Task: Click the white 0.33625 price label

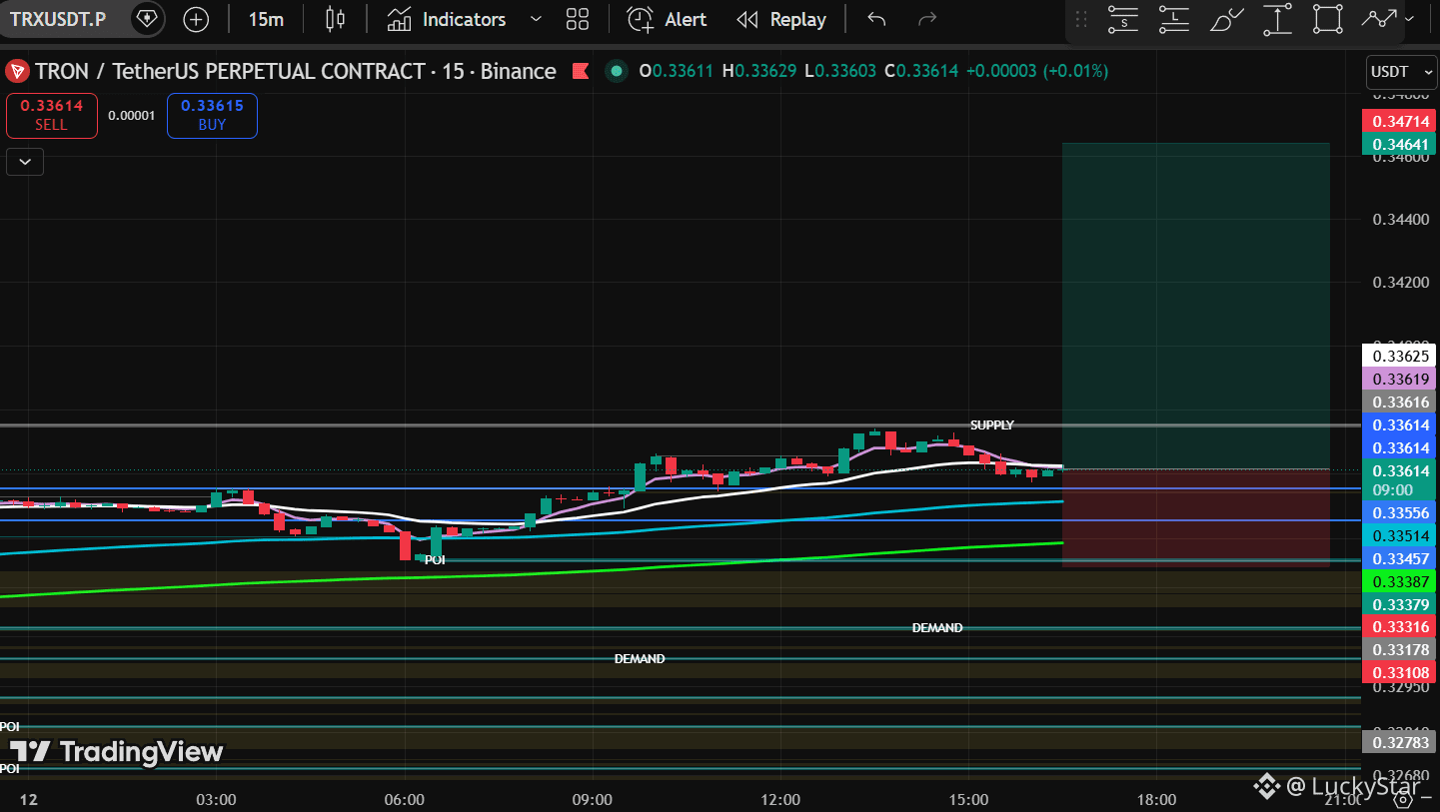Action: click(1399, 356)
